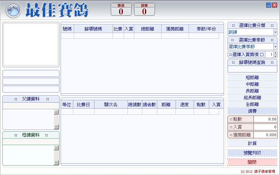The width and height of the screenshot is (280, 175).
Task: Select 鴿賽 option
Action: tap(252, 111)
